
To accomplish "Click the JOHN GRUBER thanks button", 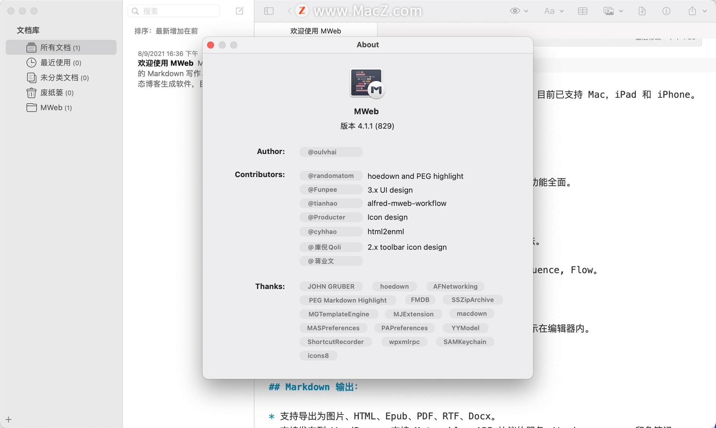I will tap(331, 286).
